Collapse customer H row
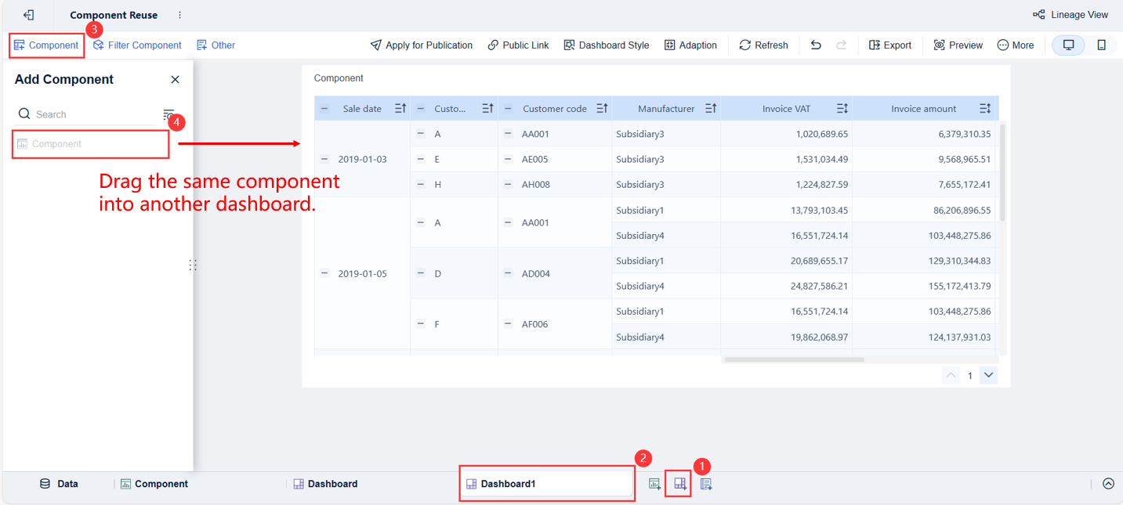1123x505 pixels. (421, 184)
